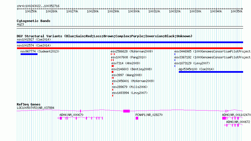Click the ADH4 gene exon structure
Image resolution: width=251 pixels, height=141 pixels.
80,118
